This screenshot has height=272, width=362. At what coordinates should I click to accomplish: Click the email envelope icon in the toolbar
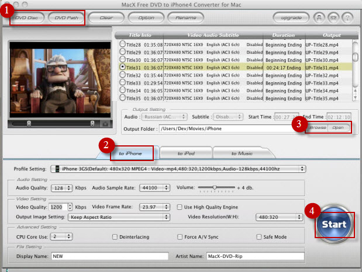click(333, 18)
